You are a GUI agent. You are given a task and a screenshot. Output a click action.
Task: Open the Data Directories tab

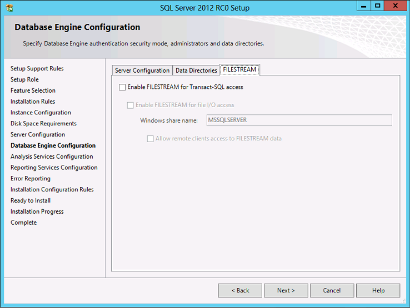tap(196, 70)
